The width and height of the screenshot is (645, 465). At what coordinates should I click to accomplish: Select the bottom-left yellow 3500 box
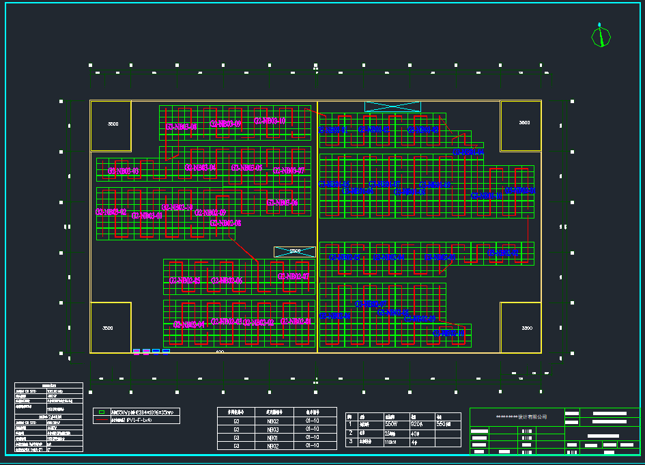click(x=111, y=328)
